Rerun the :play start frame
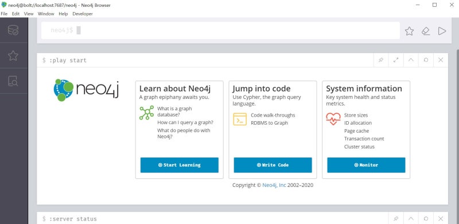 (426, 60)
